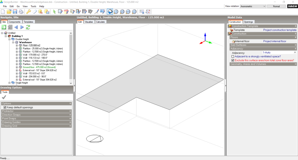The width and height of the screenshot is (298, 160).
Task: Select the green arrow pointer tool
Action: click(54, 12)
